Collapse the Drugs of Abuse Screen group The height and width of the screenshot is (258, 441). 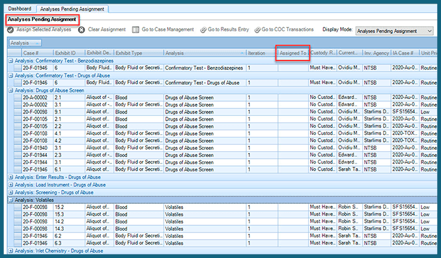(x=10, y=91)
